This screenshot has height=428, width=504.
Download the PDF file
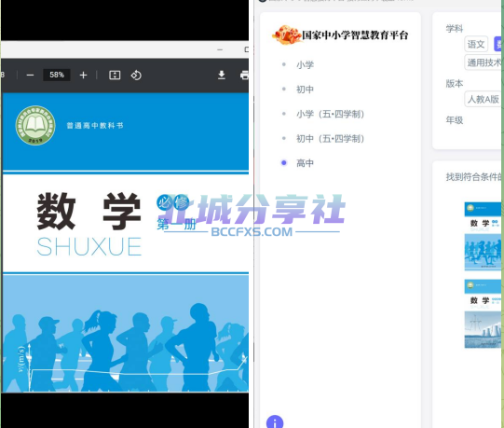point(222,76)
